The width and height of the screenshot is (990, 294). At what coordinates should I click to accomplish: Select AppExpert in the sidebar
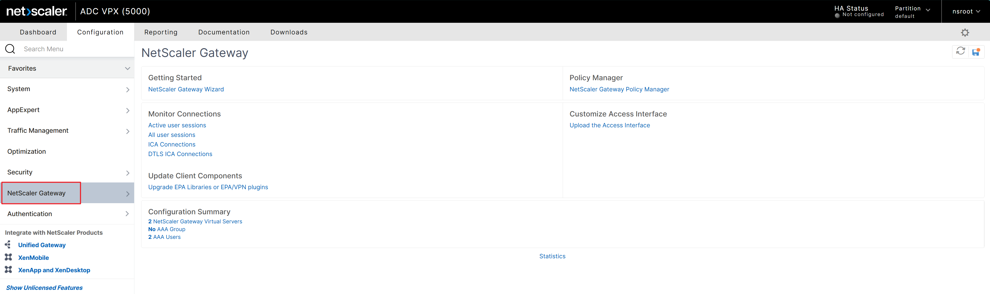pyautogui.click(x=23, y=110)
